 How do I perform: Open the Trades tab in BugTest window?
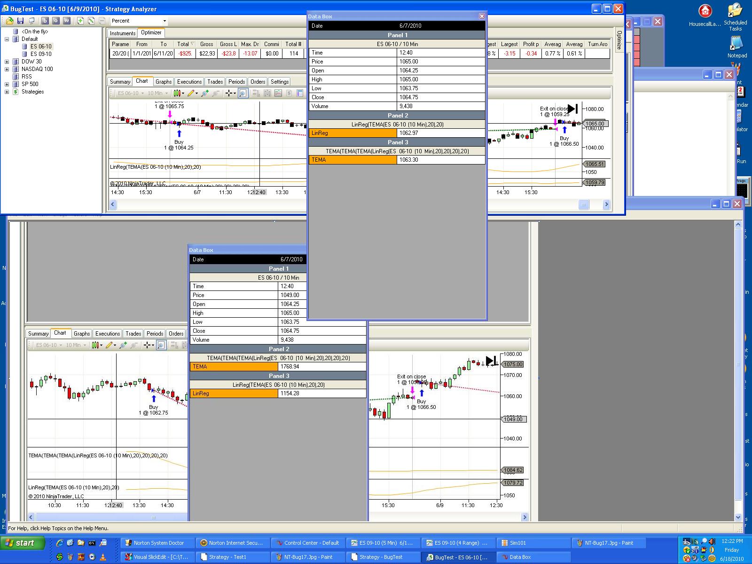point(215,82)
